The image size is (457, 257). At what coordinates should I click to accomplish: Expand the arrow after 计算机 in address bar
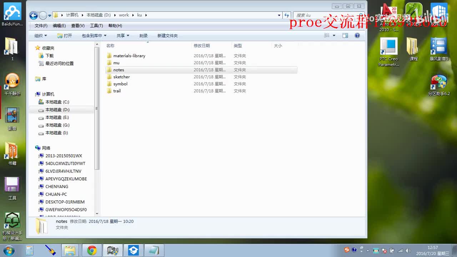click(x=82, y=15)
